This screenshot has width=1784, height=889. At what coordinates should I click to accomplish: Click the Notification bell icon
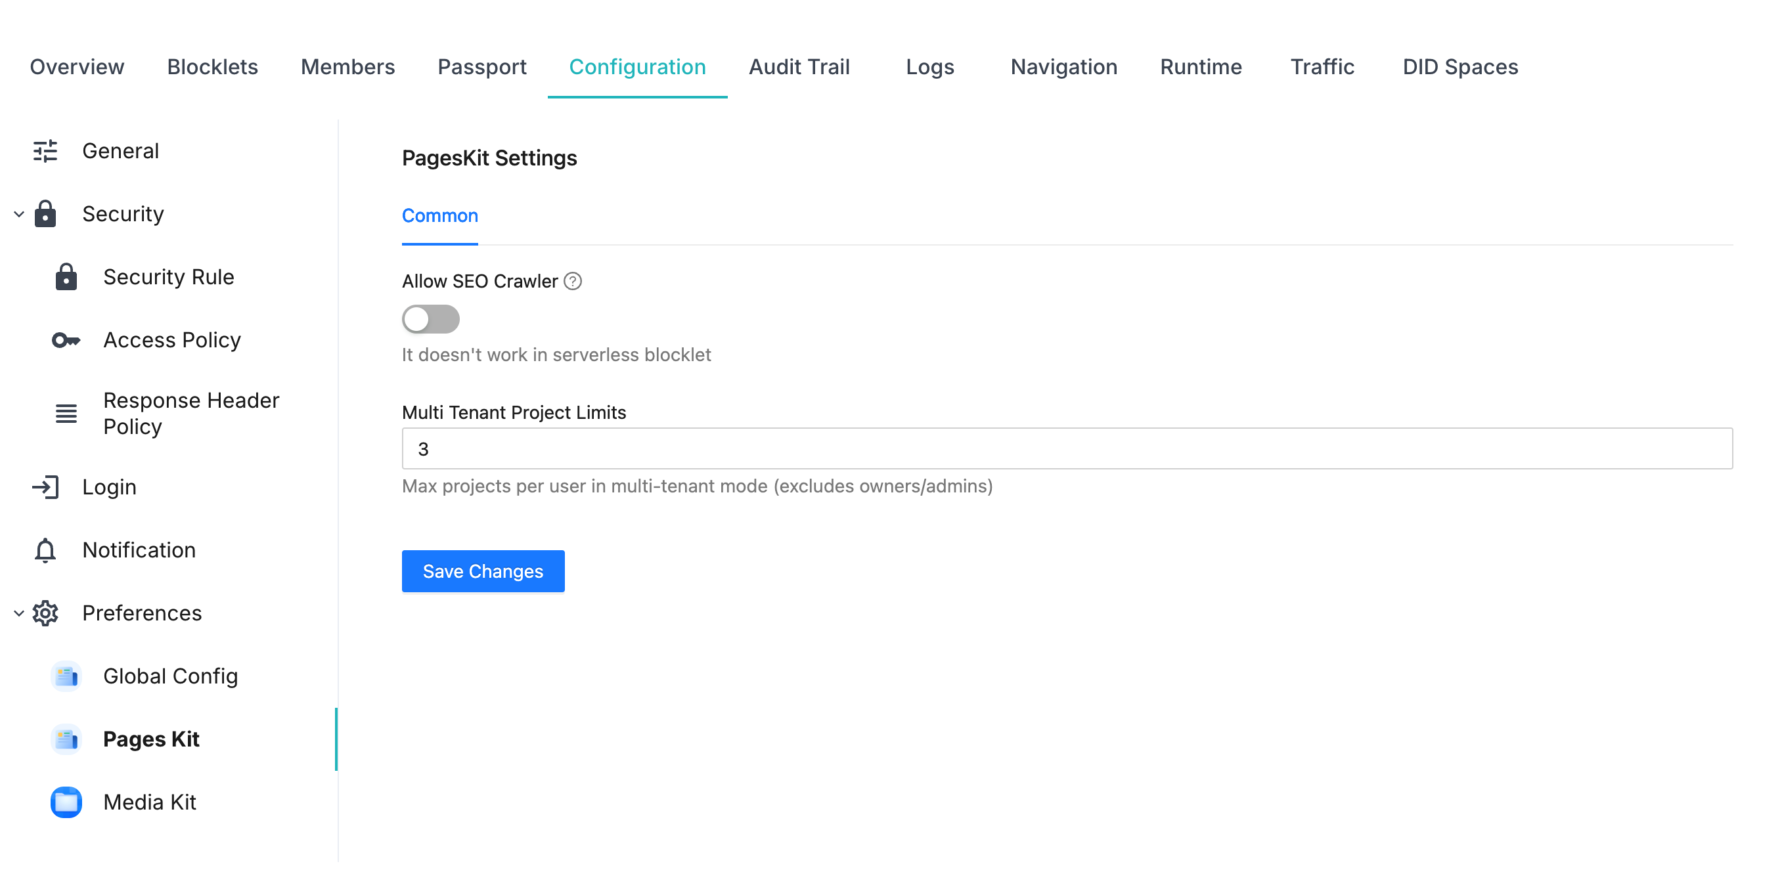[45, 550]
